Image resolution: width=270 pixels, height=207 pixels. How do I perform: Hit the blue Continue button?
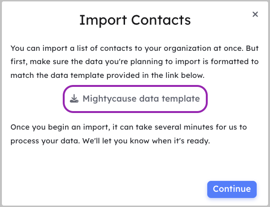pyautogui.click(x=232, y=189)
